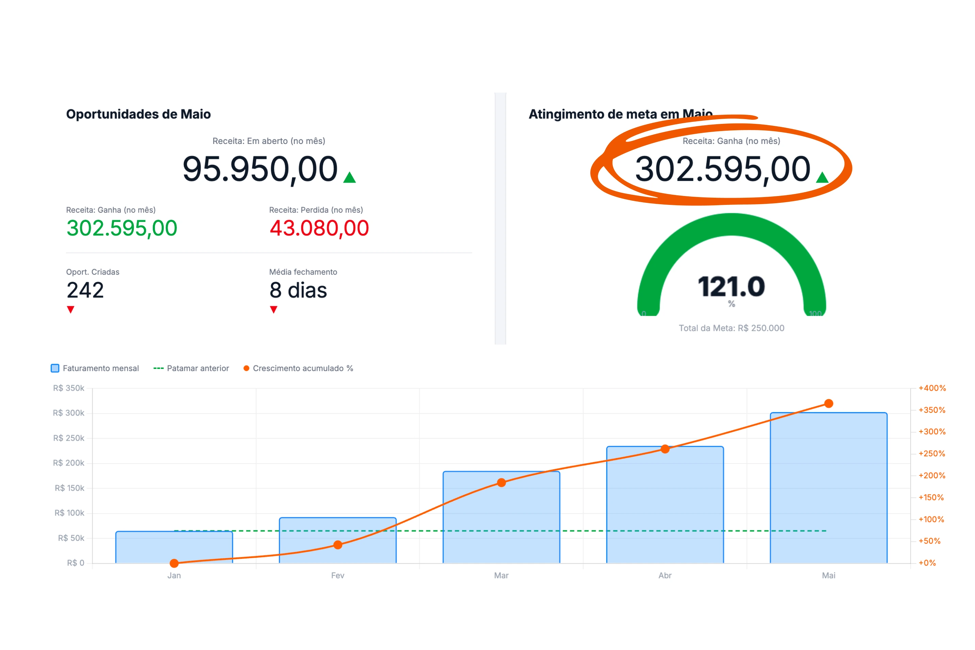Click the large 302.595,00 in the meta panel
This screenshot has height=650, width=975.
[x=722, y=169]
